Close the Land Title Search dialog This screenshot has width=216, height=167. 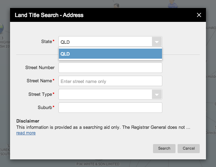pos(199,15)
